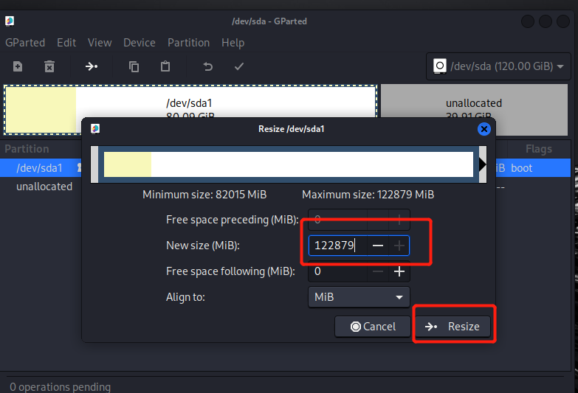578x393 pixels.
Task: Select the unallocated row in partition list
Action: pos(286,187)
